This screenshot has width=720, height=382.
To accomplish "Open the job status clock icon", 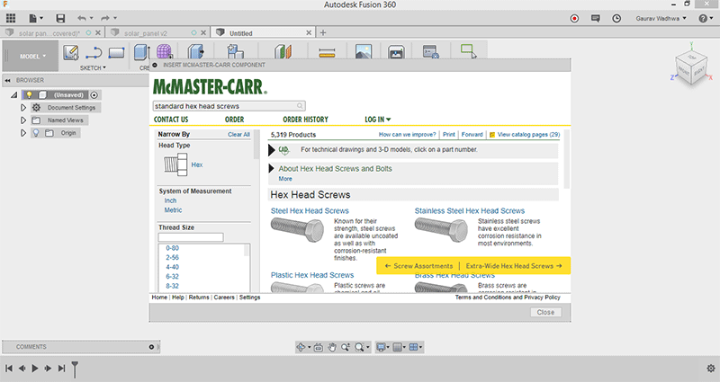I will click(x=616, y=18).
